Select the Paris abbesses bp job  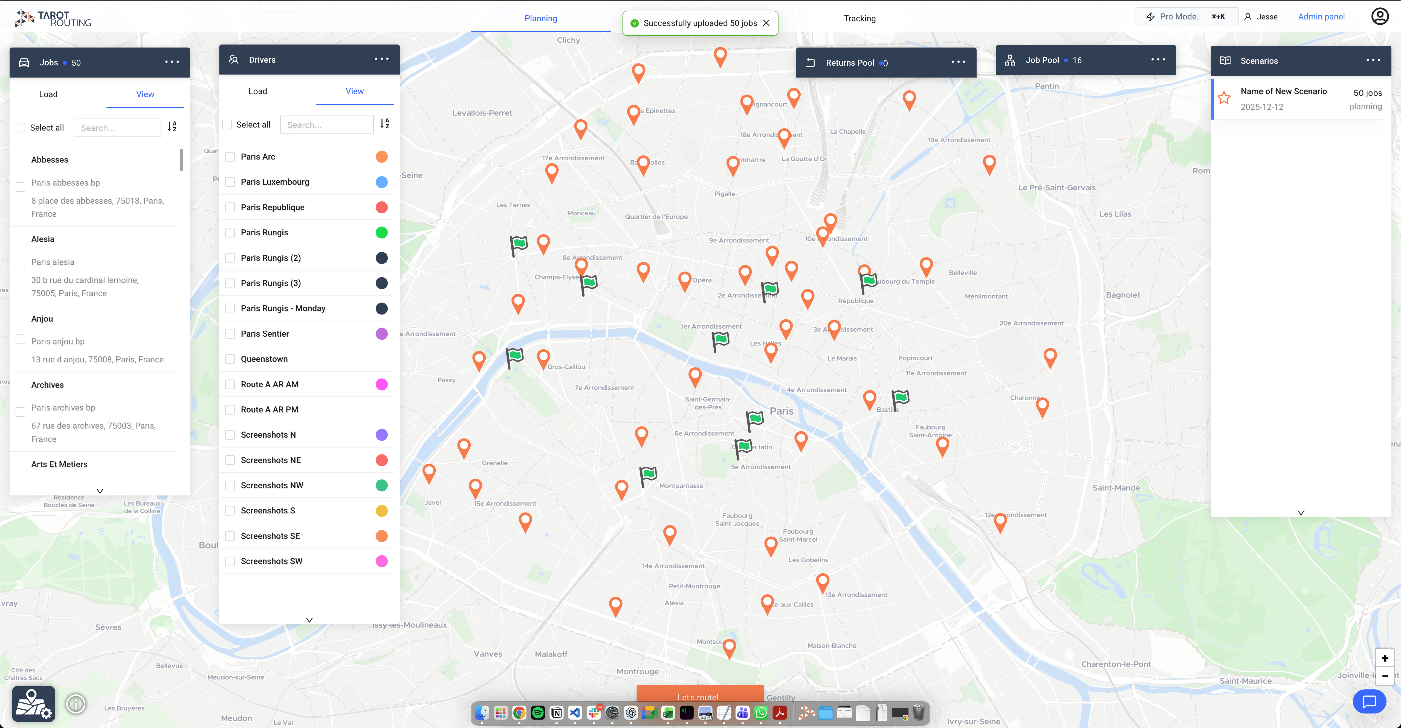pyautogui.click(x=20, y=187)
